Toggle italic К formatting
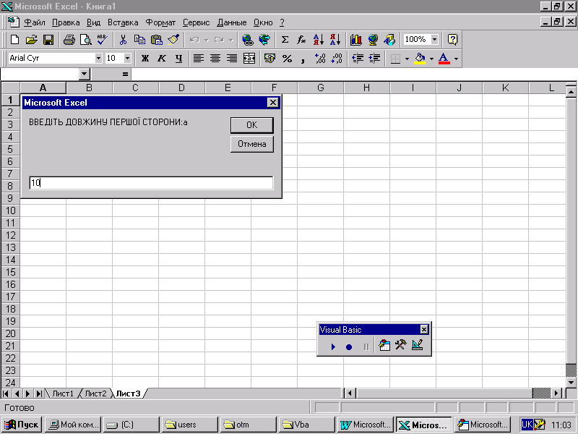Screen dimensions: 578x434 (x=162, y=59)
